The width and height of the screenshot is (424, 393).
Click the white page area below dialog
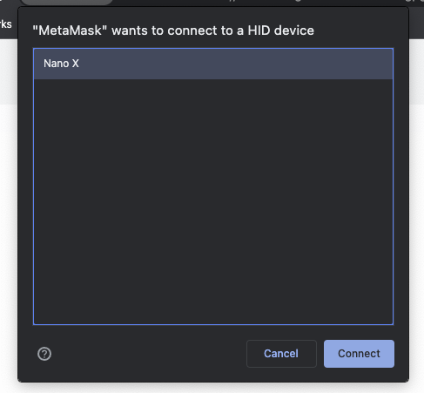click(x=212, y=388)
